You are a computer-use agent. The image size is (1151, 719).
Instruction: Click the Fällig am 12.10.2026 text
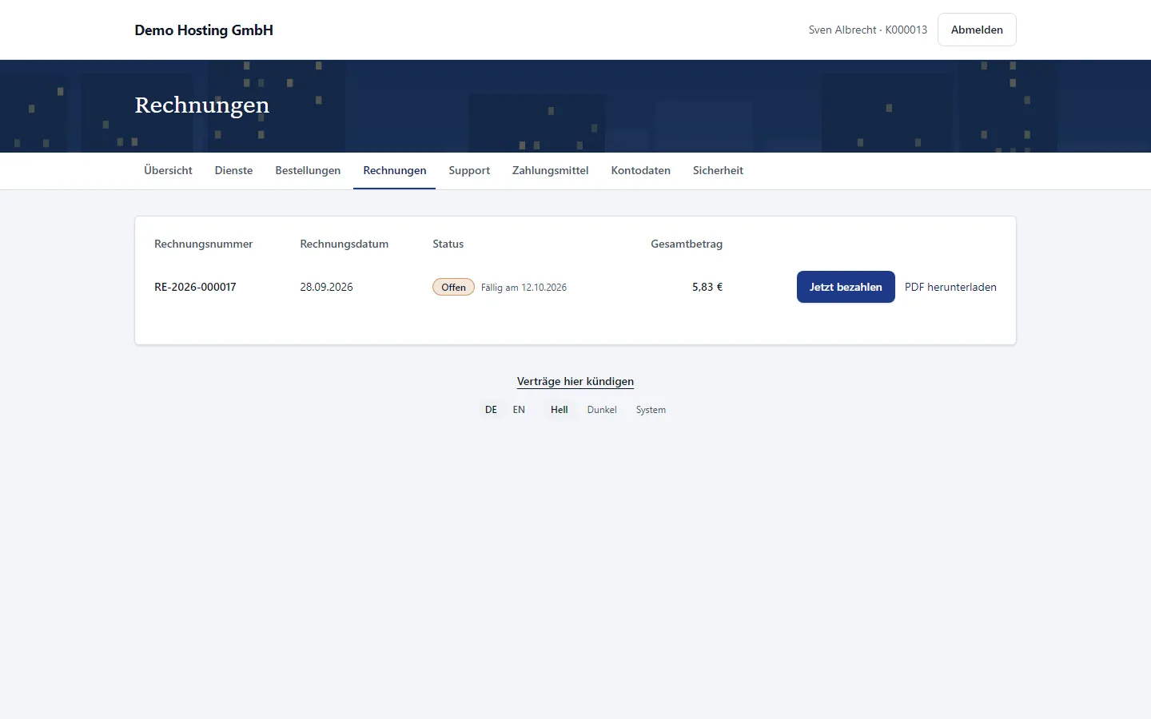(x=524, y=288)
